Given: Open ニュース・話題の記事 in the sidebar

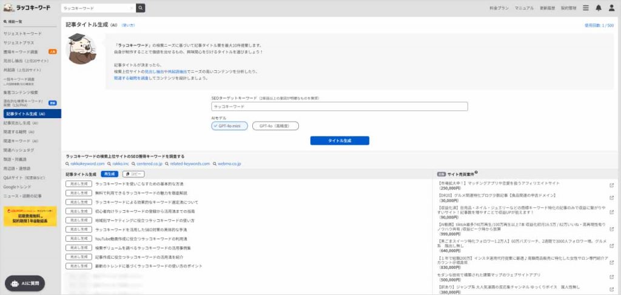Looking at the screenshot, I should coord(22,196).
